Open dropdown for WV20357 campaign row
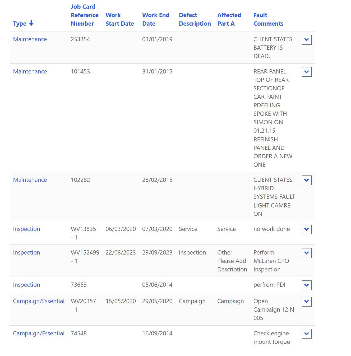This screenshot has width=351, height=356. pyautogui.click(x=306, y=302)
